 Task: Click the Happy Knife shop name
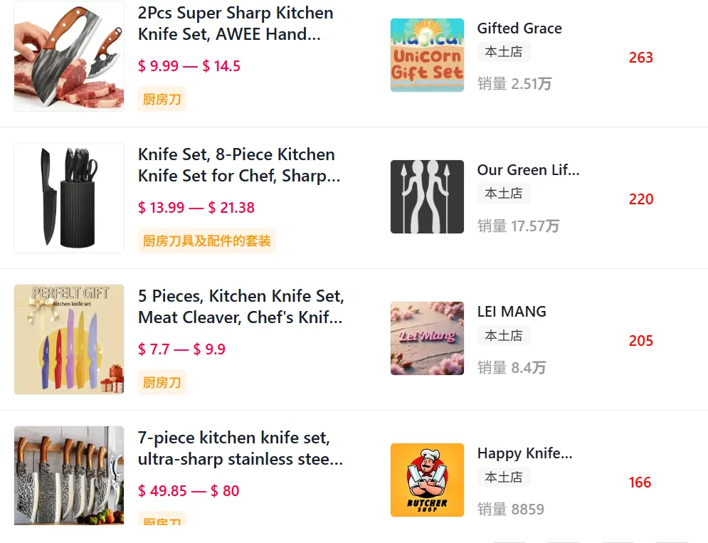point(524,453)
